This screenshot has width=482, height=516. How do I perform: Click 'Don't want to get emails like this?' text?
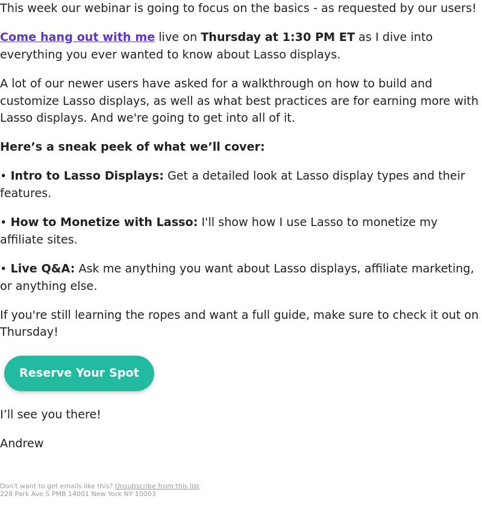(57, 486)
